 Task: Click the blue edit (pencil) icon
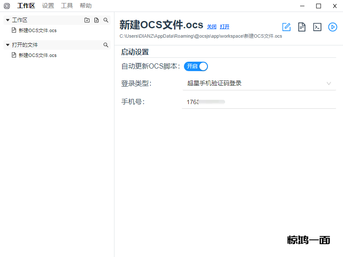point(286,27)
